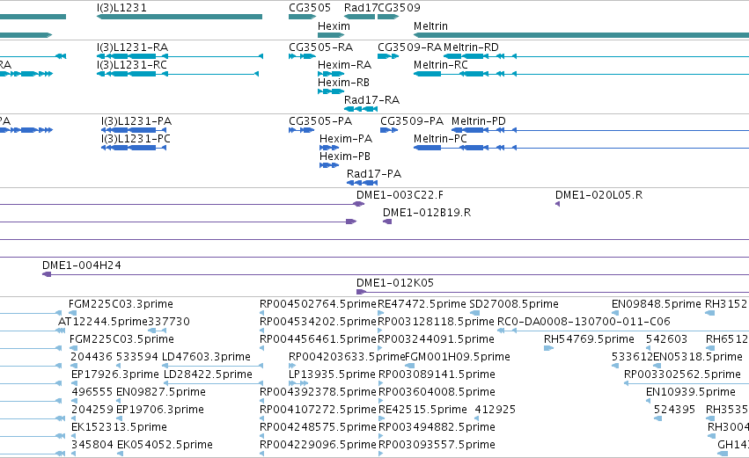Click the CG3509 gene label
The height and width of the screenshot is (458, 749).
[400, 8]
